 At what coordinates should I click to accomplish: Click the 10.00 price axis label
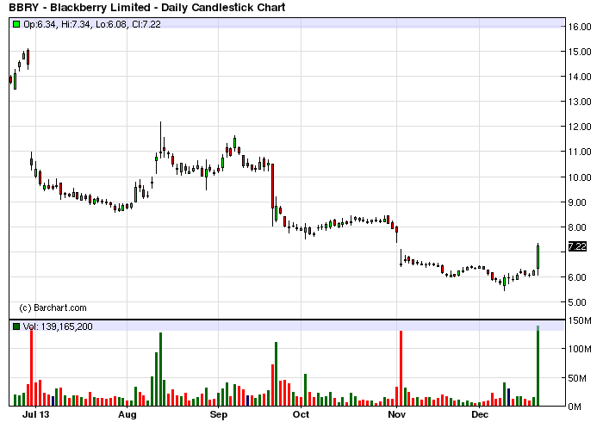(x=580, y=177)
